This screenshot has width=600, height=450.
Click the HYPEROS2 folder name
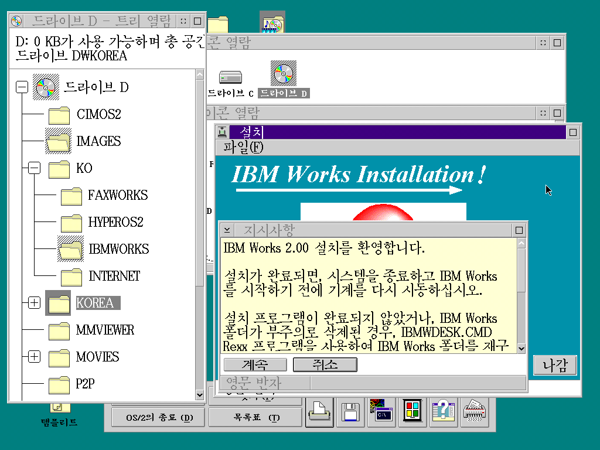point(116,222)
